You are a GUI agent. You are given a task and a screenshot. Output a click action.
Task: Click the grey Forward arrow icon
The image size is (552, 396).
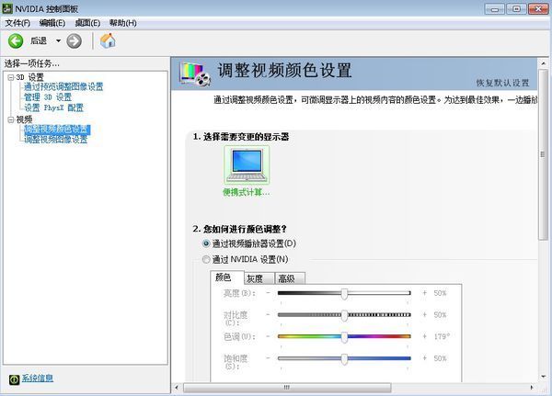pos(75,41)
